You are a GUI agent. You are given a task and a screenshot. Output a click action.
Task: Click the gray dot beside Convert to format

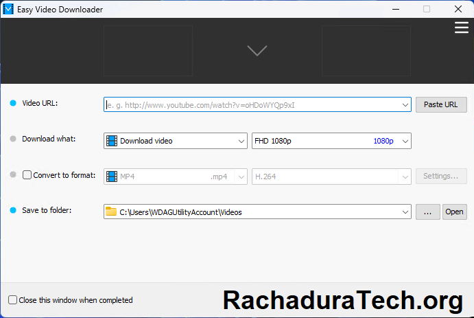(13, 174)
